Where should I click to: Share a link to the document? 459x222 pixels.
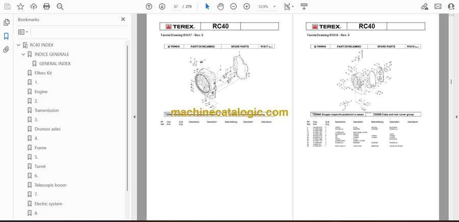pyautogui.click(x=425, y=7)
